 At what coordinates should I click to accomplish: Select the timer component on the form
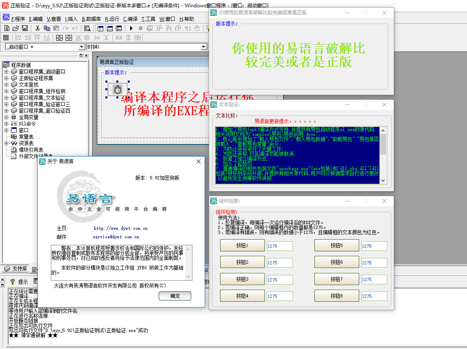click(x=118, y=89)
